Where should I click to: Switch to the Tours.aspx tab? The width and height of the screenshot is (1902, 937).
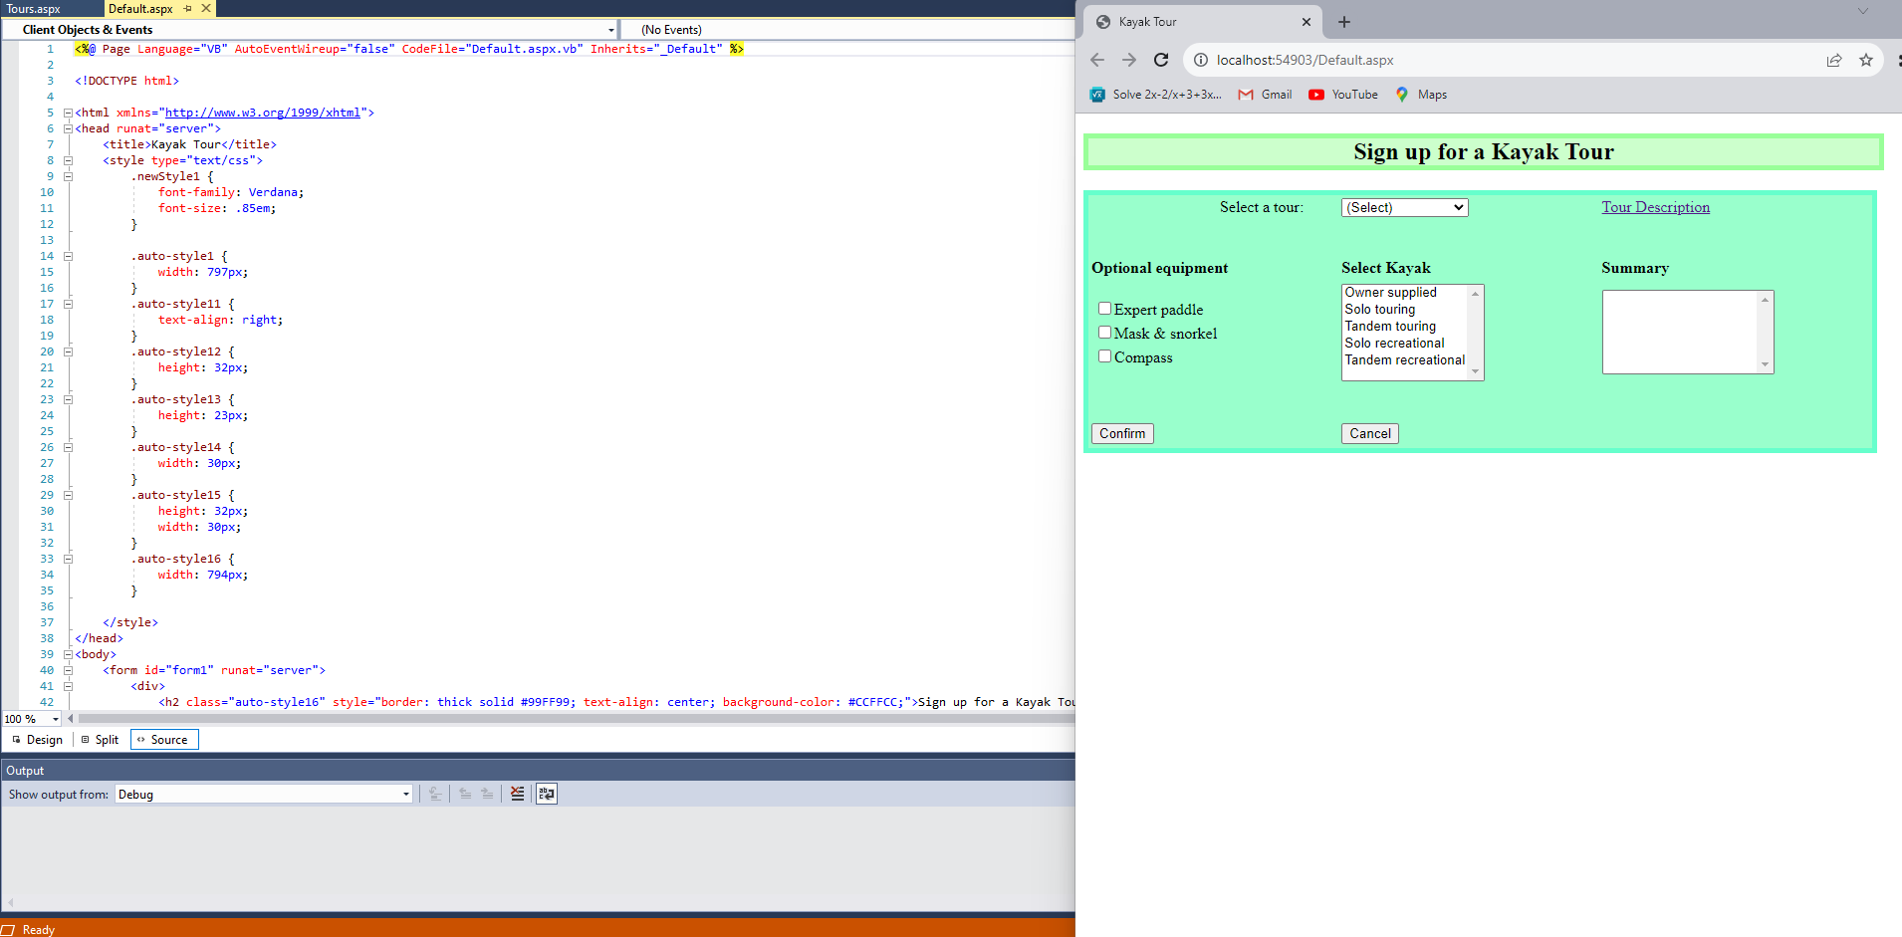click(34, 9)
